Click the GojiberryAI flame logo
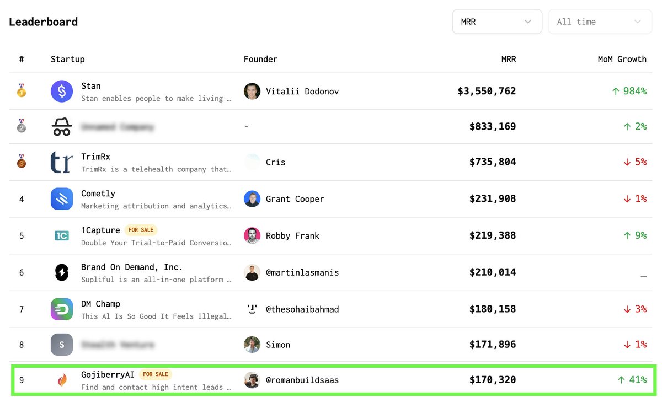Image resolution: width=662 pixels, height=397 pixels. point(62,380)
